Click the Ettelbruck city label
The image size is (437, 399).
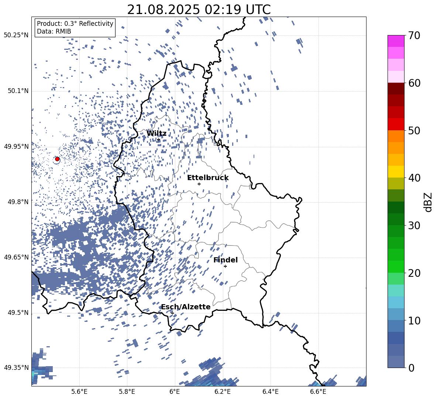coord(208,178)
